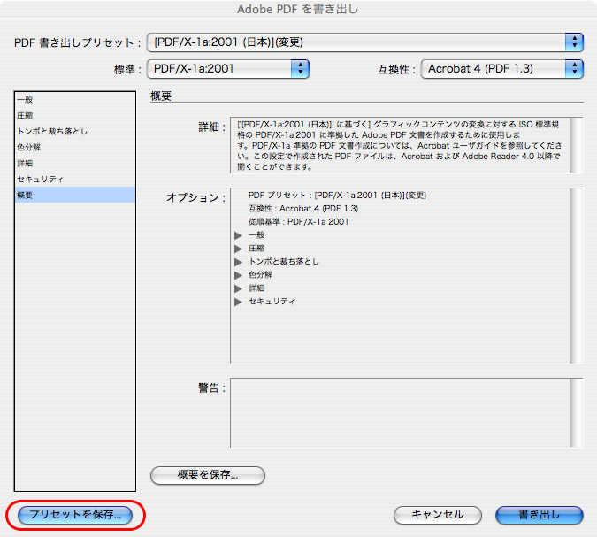The height and width of the screenshot is (537, 597).
Task: Click the 詳細 description text box scrollbar
Action: 576,145
